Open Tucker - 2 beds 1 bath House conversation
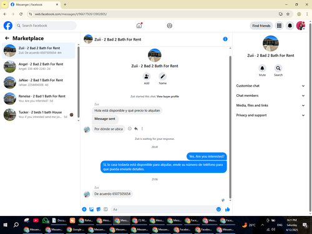 [39, 114]
